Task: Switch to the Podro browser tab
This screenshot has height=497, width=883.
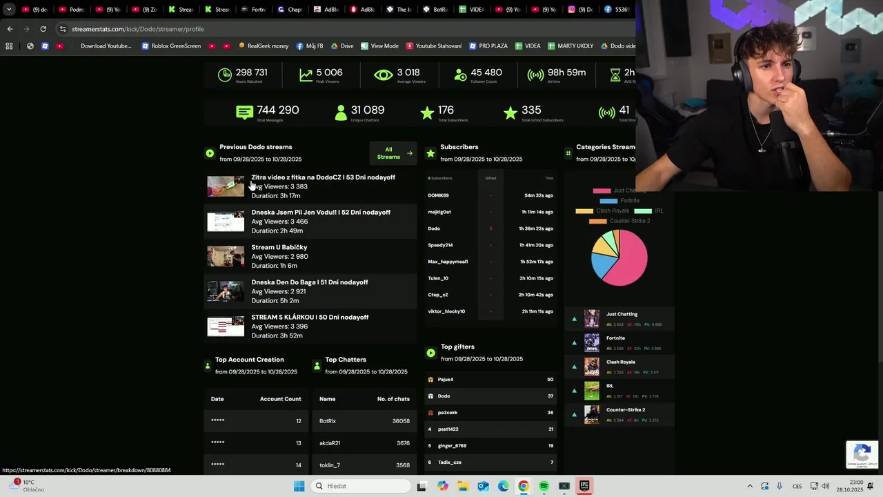Action: [x=71, y=10]
